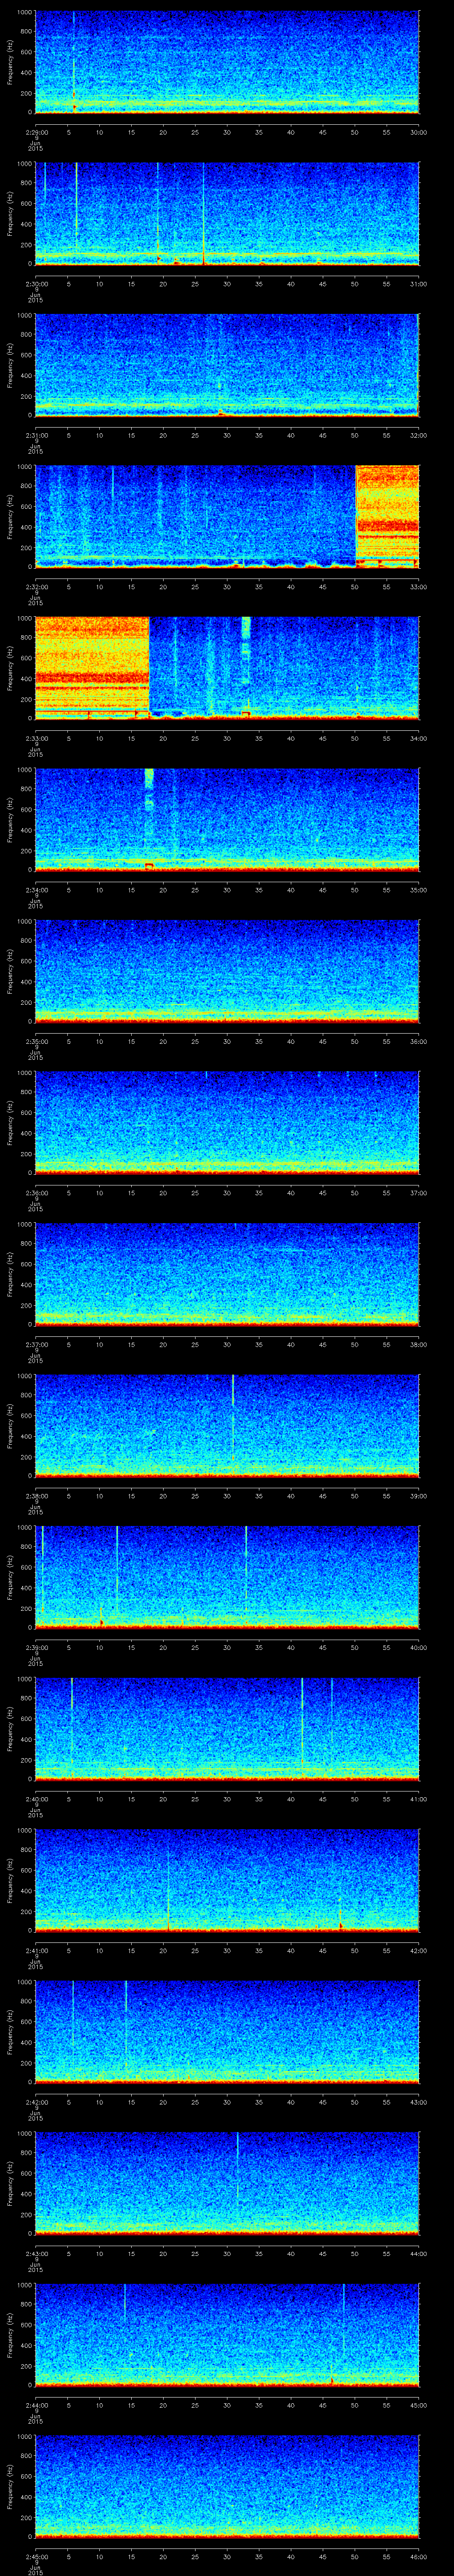Click the 2:36:00 start time label
The image size is (454, 2576).
tap(20, 1193)
